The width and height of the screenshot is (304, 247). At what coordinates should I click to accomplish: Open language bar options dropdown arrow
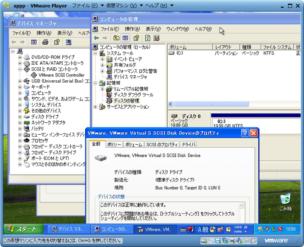point(245,232)
